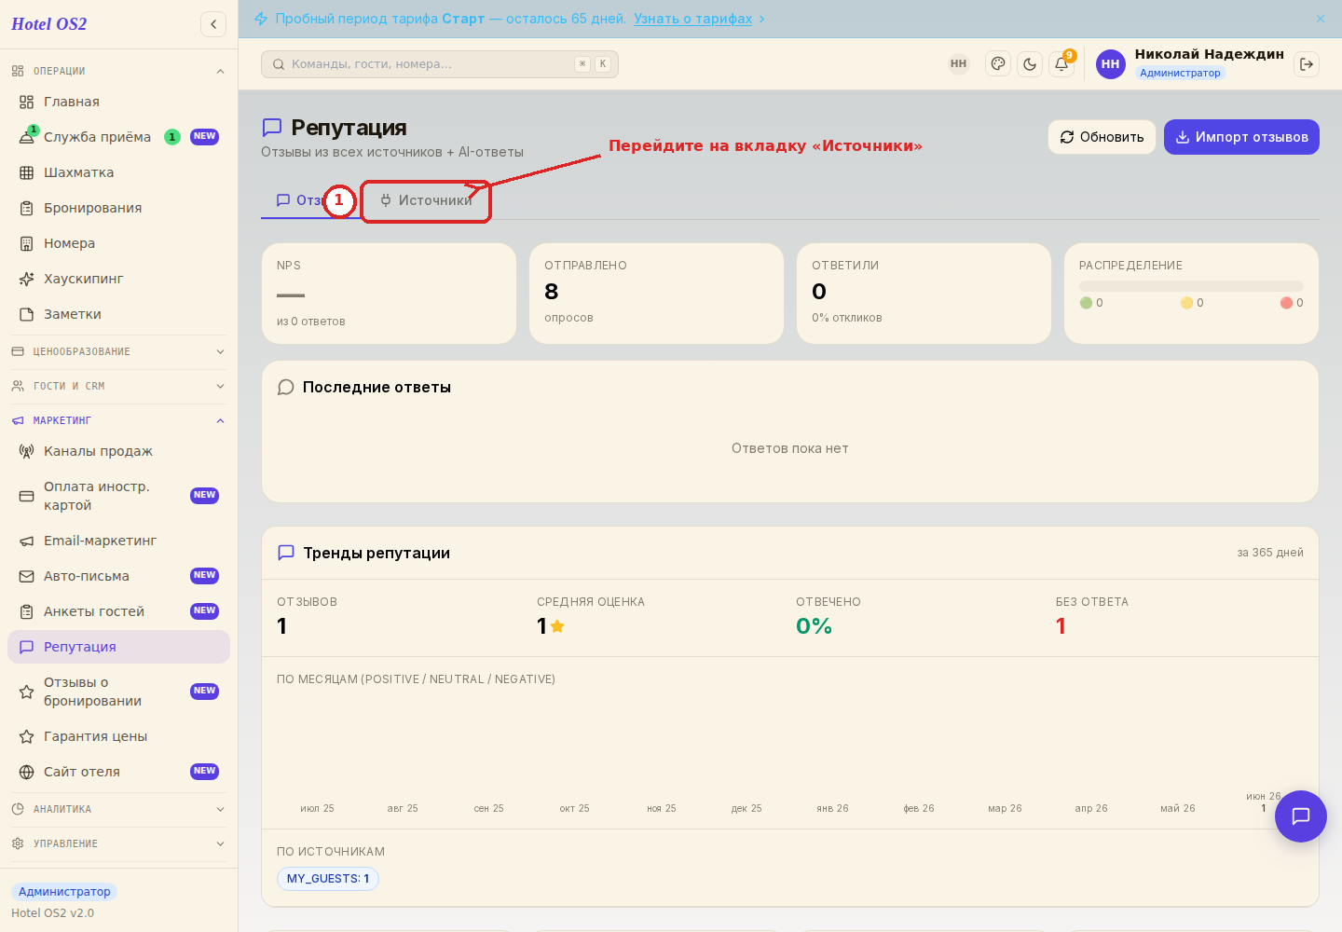Open the chat bubble floating button
Image resolution: width=1342 pixels, height=932 pixels.
coord(1301,816)
